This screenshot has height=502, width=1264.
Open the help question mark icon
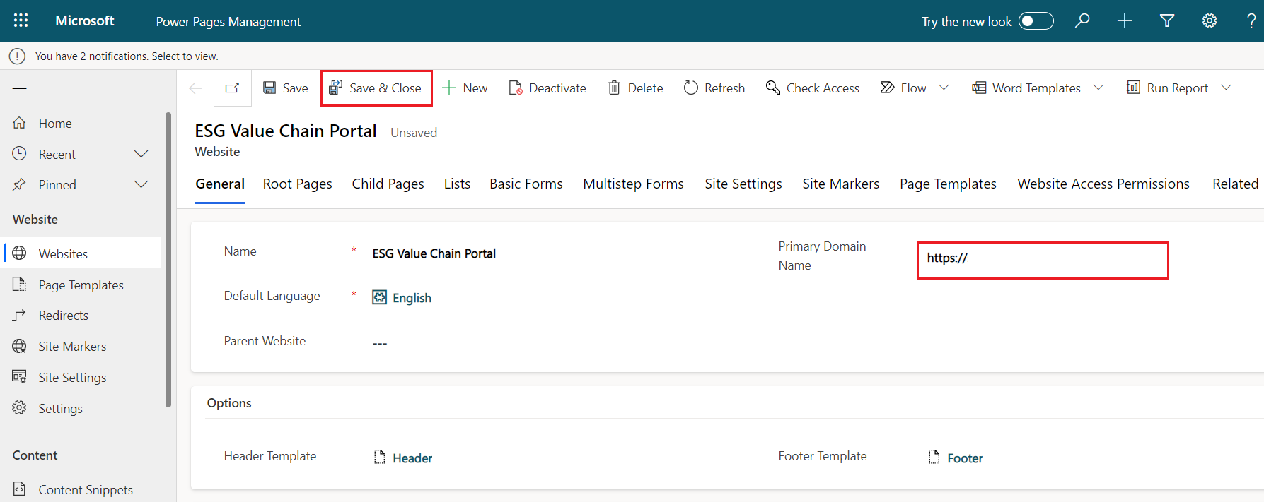(x=1251, y=21)
